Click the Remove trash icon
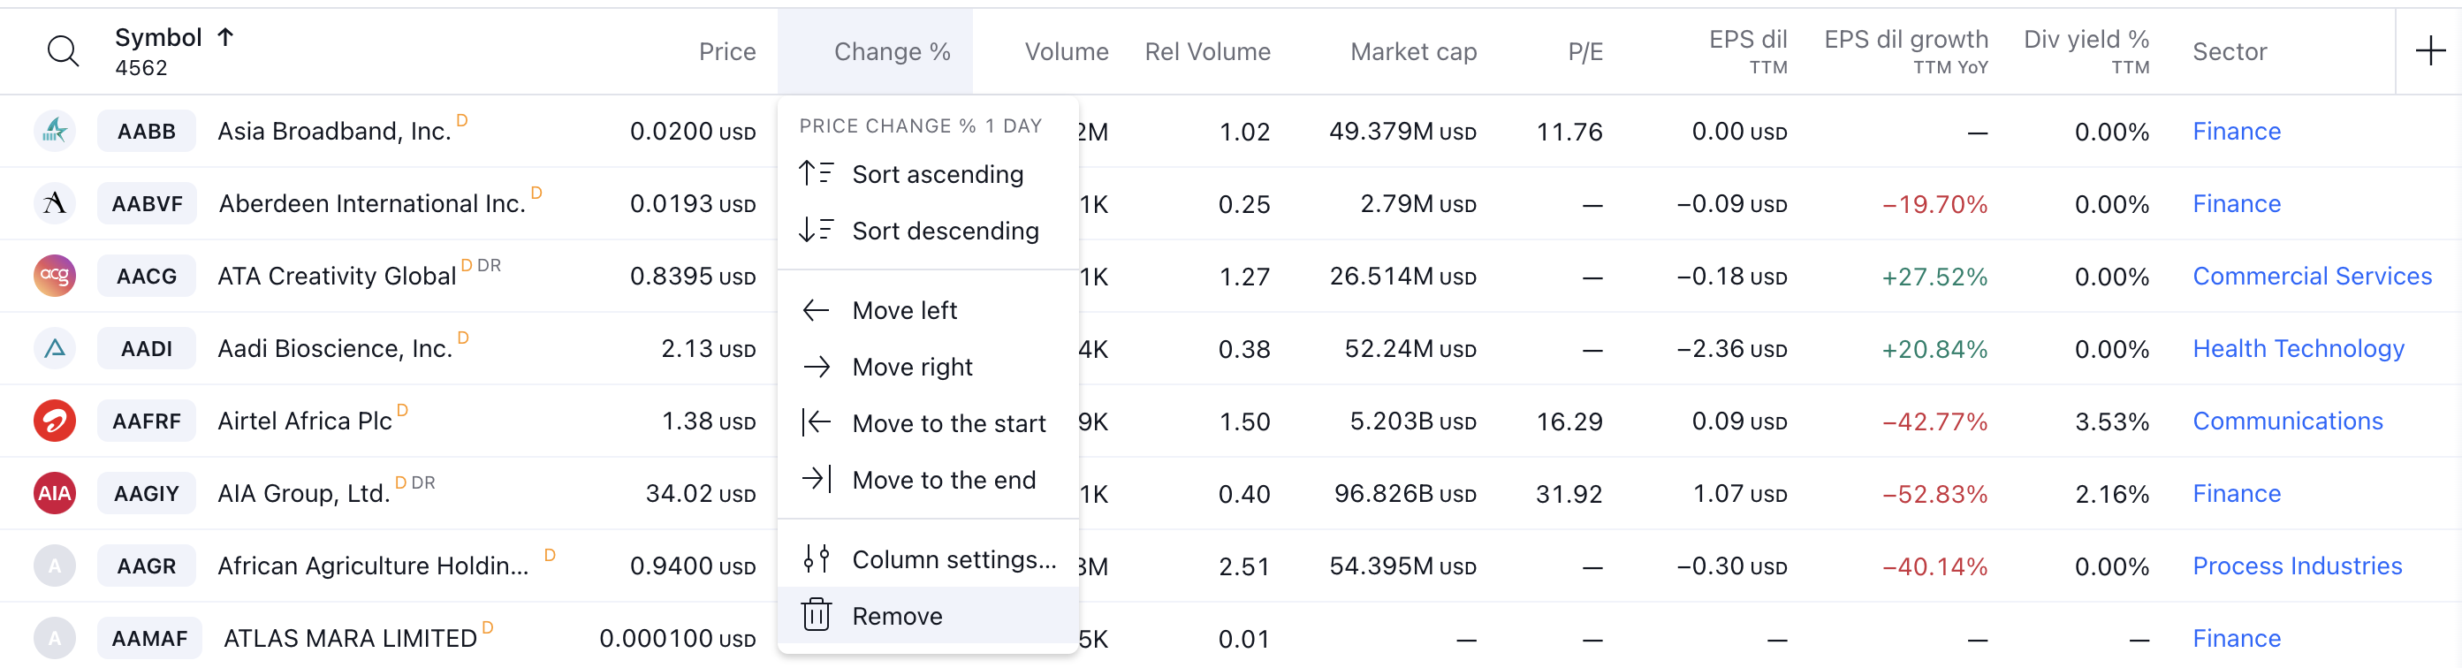This screenshot has width=2462, height=668. [x=817, y=614]
